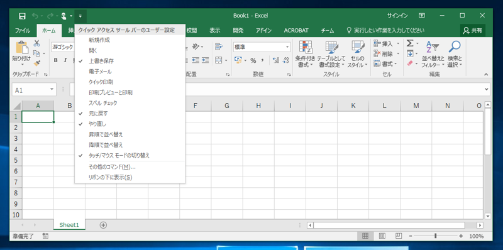
Task: Apply italic with the I icon
Action: 65,60
